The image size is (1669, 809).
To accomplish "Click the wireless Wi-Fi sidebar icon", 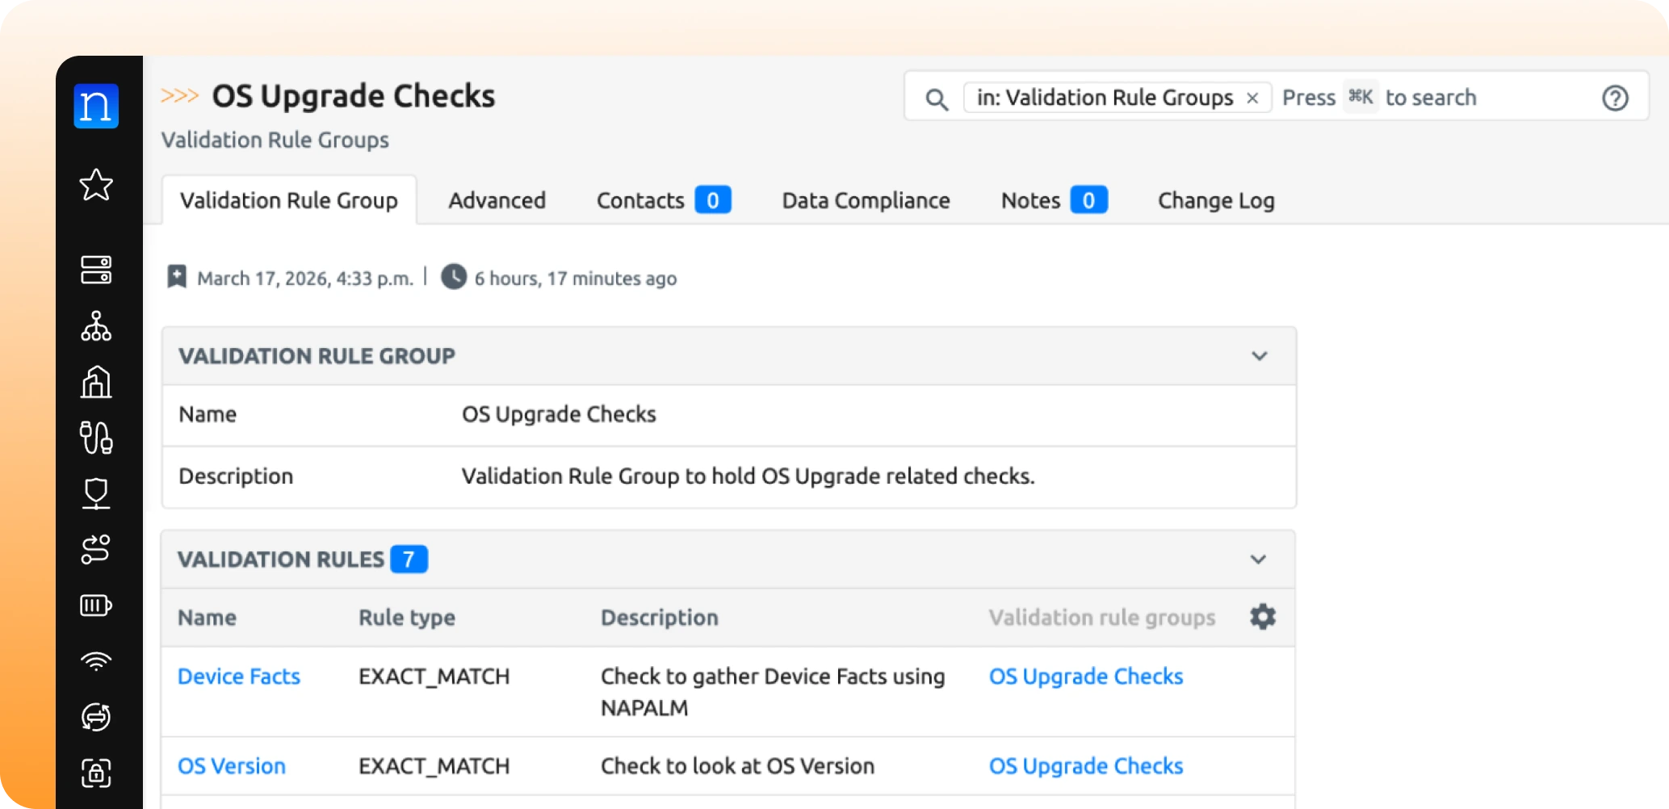I will (96, 661).
